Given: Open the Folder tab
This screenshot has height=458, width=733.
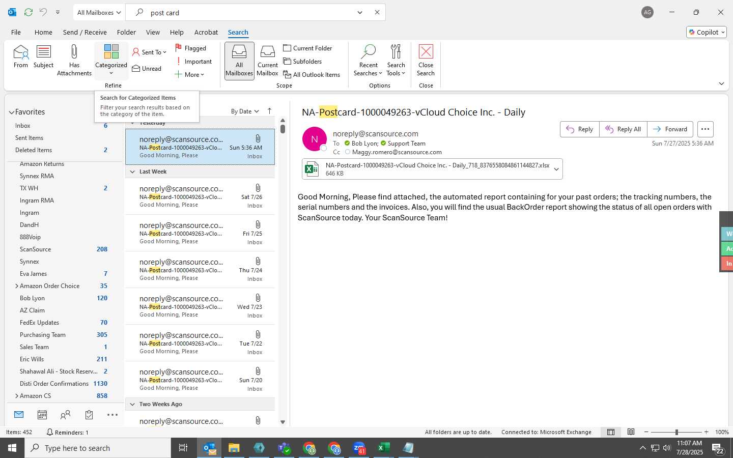Looking at the screenshot, I should click(x=126, y=32).
